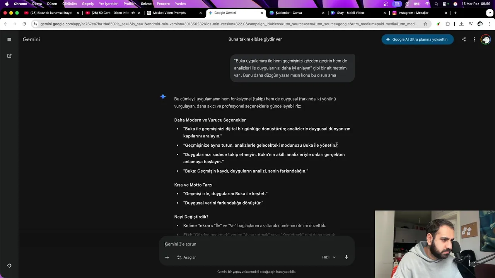Open macOS Control Center icon
Viewport: 495px width, 278px height.
point(445,4)
